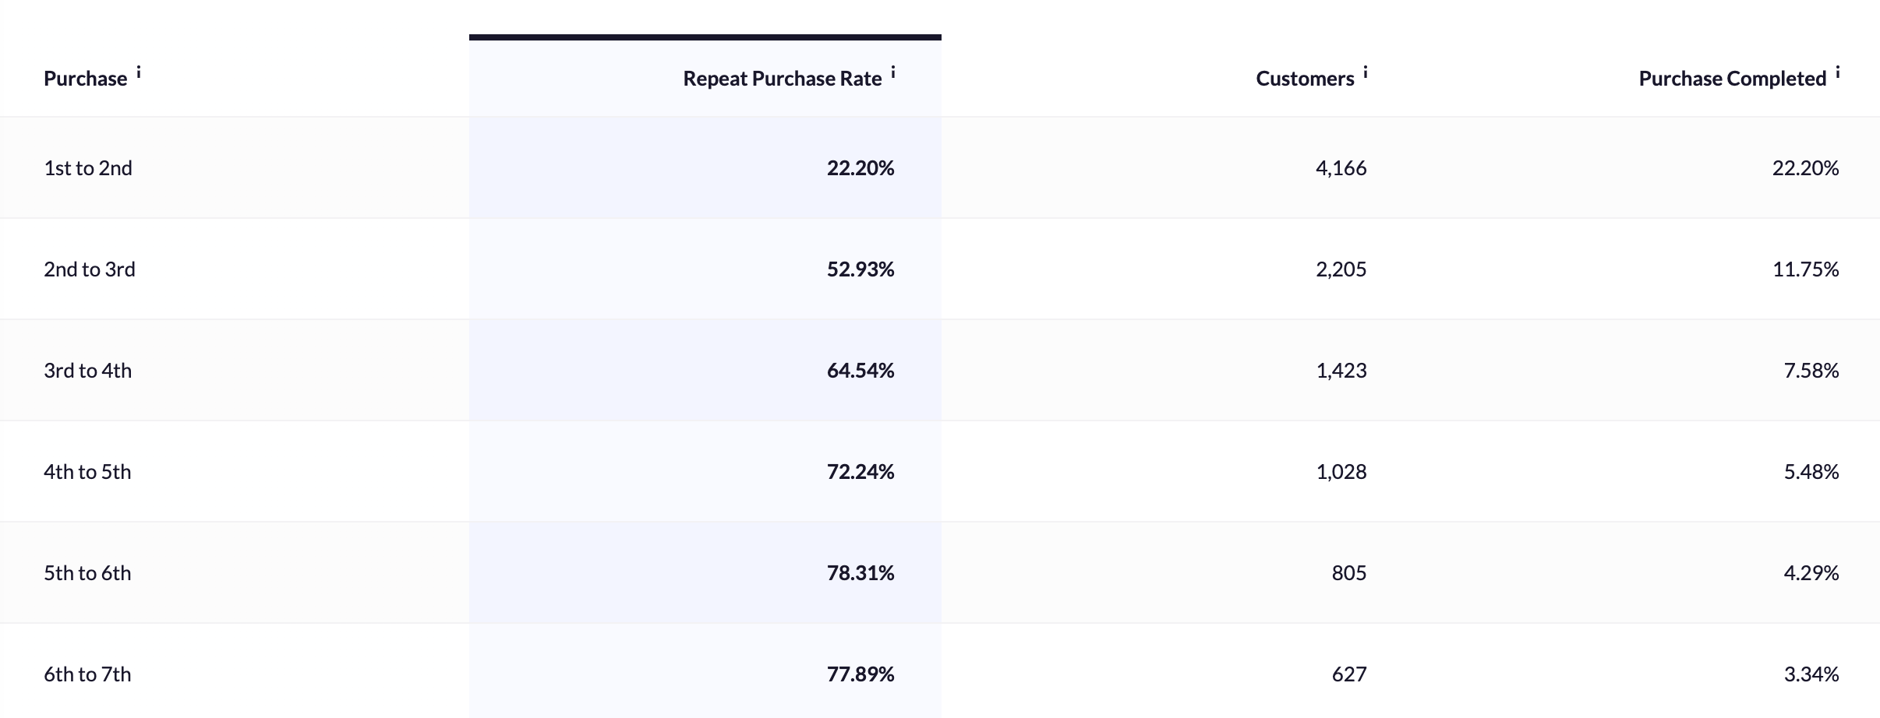Click the 78.31% repeat purchase rate cell
The height and width of the screenshot is (718, 1880).
(x=860, y=573)
